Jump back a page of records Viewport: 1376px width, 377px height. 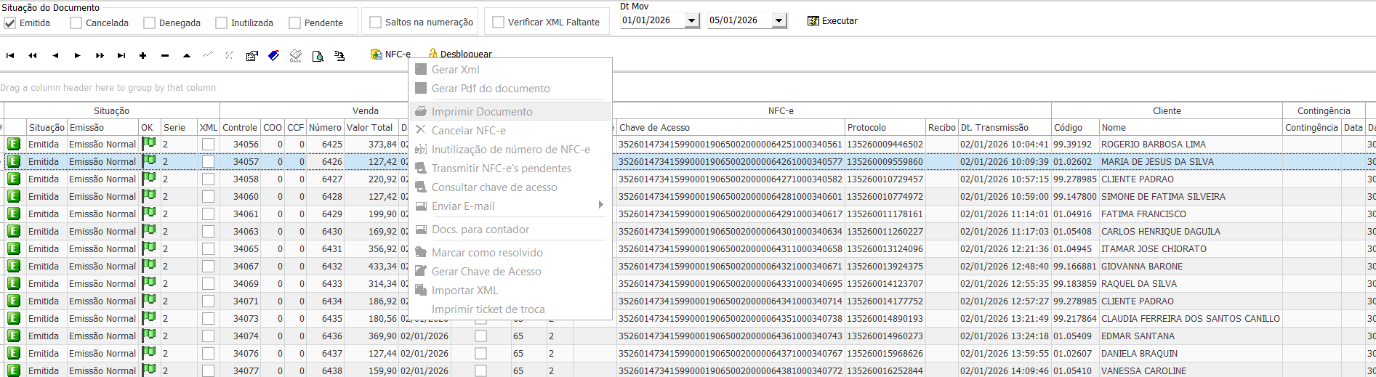[x=33, y=55]
